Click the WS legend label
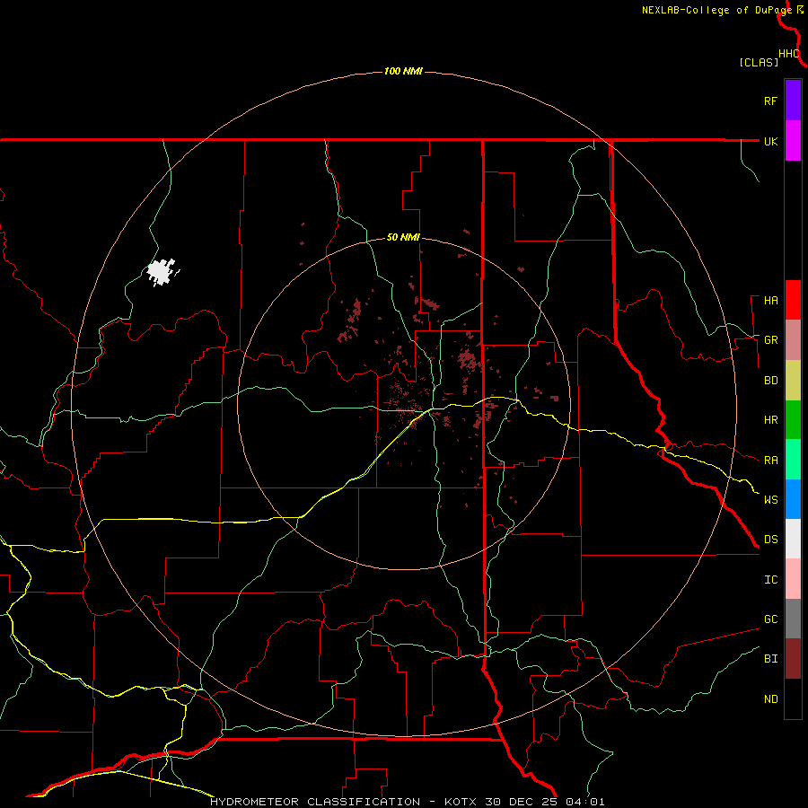The width and height of the screenshot is (808, 808). point(770,500)
